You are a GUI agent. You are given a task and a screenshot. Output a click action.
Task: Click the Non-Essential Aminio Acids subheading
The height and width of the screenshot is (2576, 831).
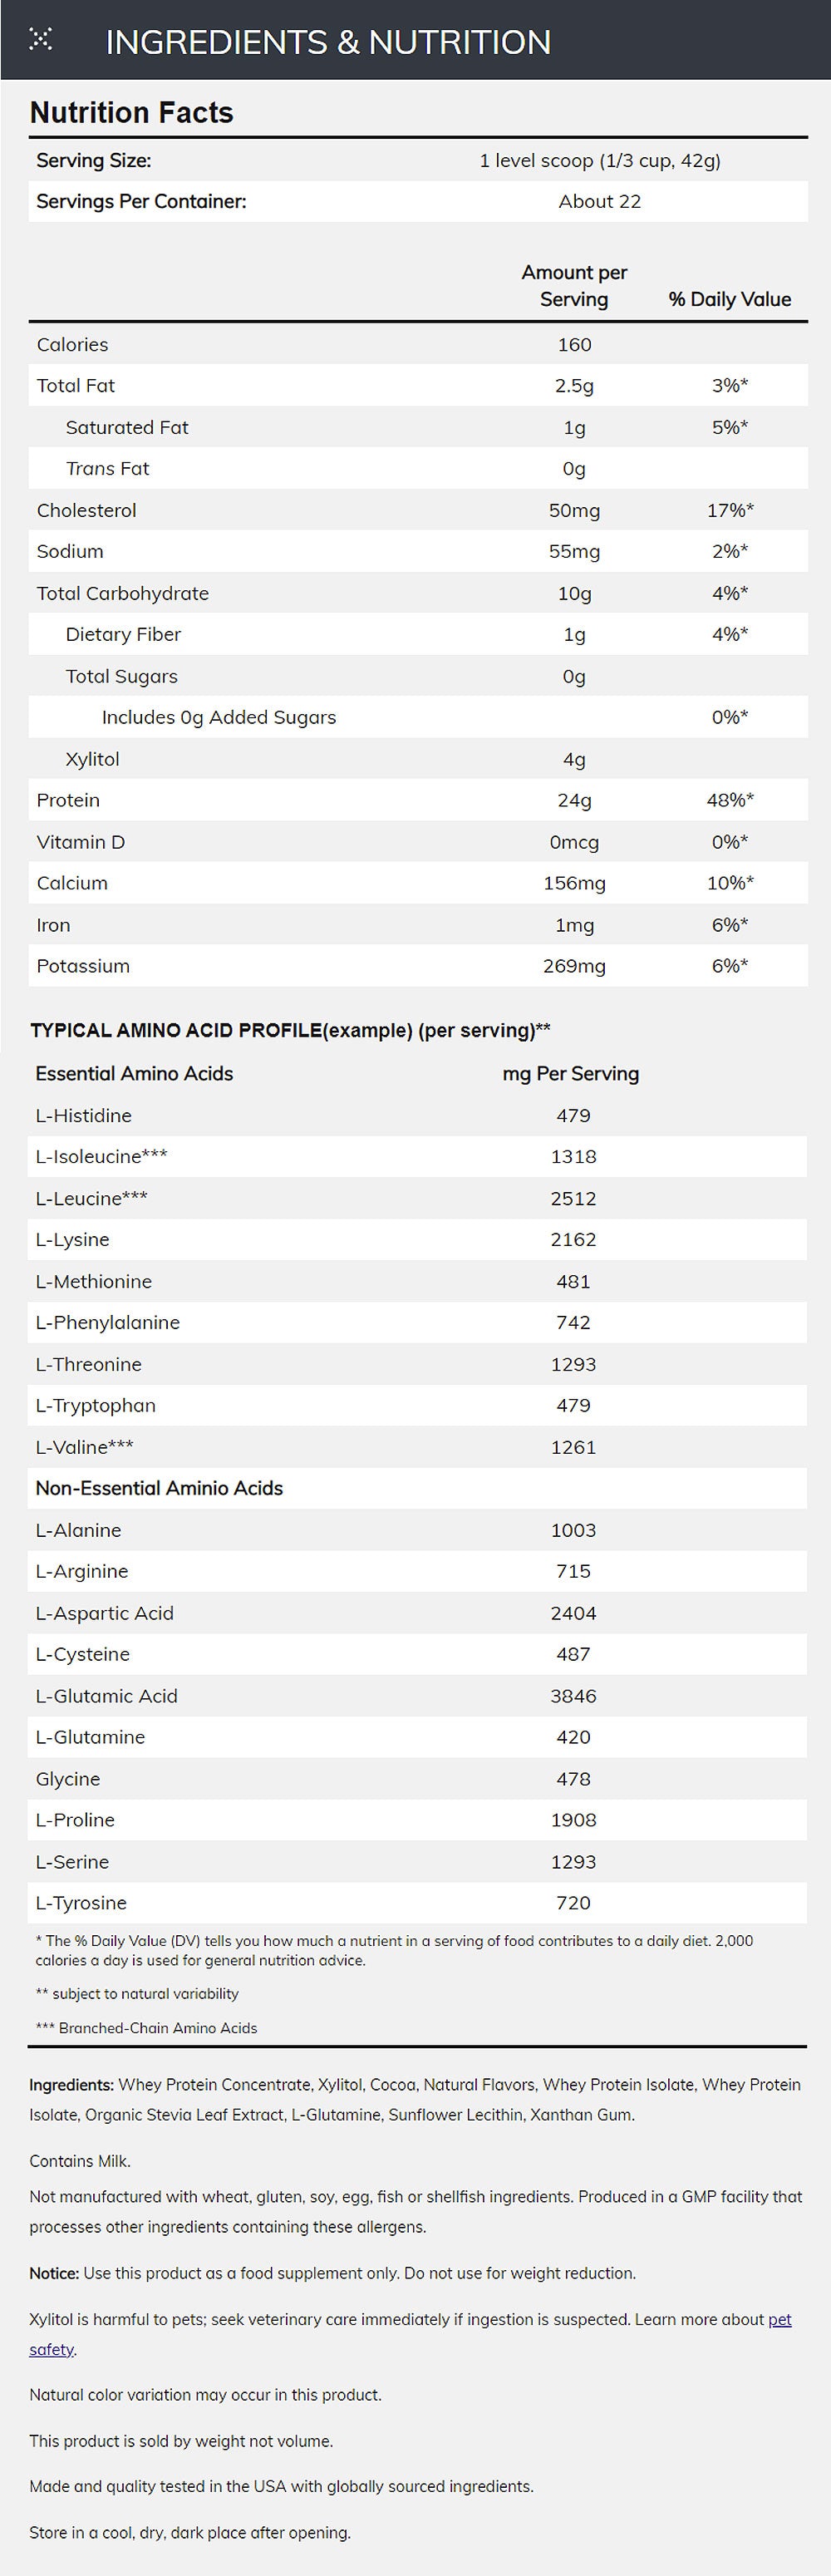[159, 1488]
